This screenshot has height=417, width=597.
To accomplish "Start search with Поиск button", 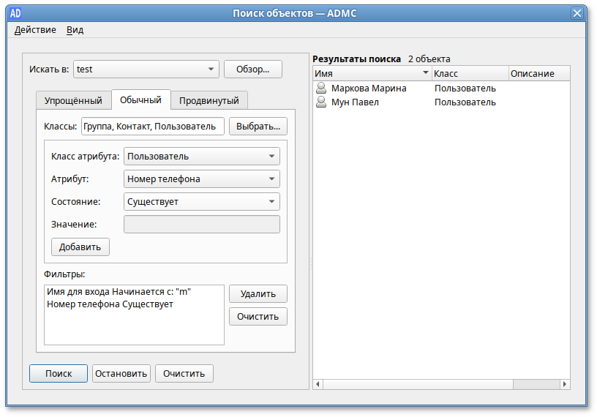I will point(59,374).
